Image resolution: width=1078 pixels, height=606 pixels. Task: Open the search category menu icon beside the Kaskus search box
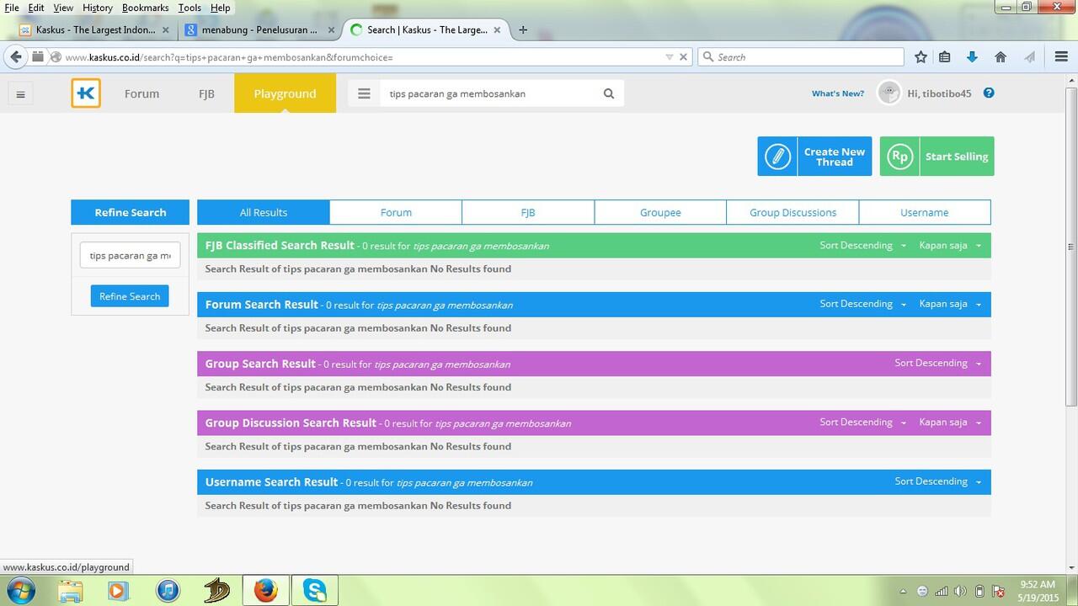tap(364, 93)
